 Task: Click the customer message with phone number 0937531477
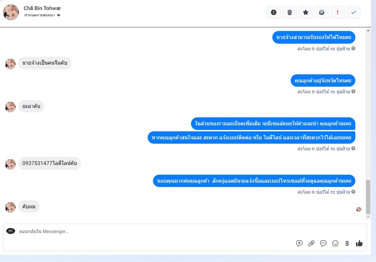(50, 163)
